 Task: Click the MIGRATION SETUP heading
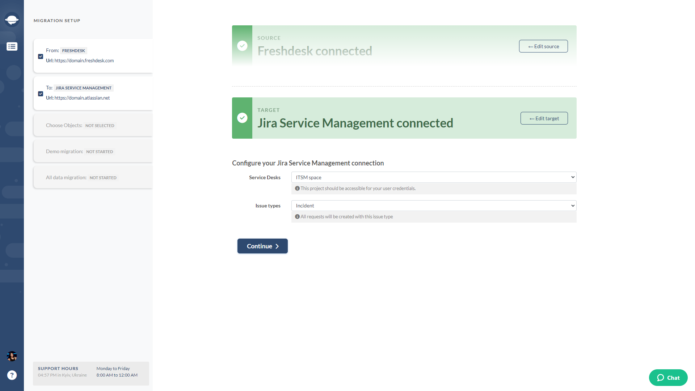point(57,21)
